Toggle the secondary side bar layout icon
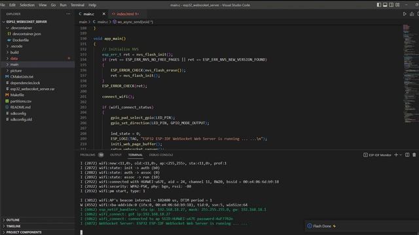419x235 pixels. click(392, 5)
